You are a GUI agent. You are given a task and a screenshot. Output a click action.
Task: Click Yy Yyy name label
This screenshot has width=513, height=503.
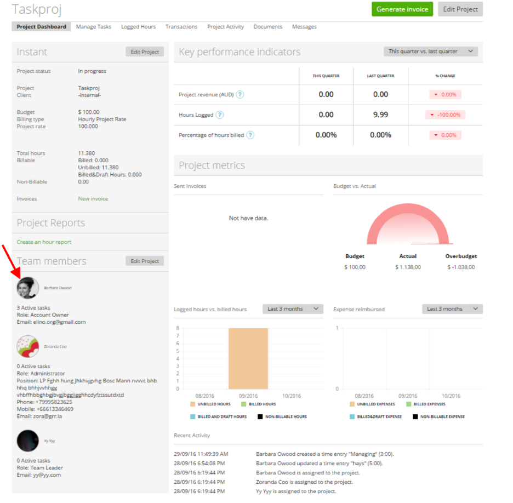coord(49,441)
